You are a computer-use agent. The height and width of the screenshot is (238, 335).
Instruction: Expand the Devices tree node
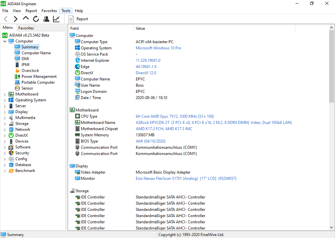5,141
